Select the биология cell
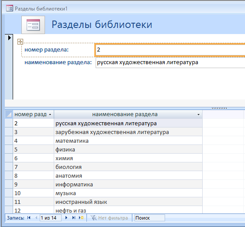The image size is (245, 227). point(128,167)
